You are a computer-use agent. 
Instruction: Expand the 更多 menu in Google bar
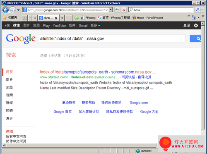pos(95,26)
